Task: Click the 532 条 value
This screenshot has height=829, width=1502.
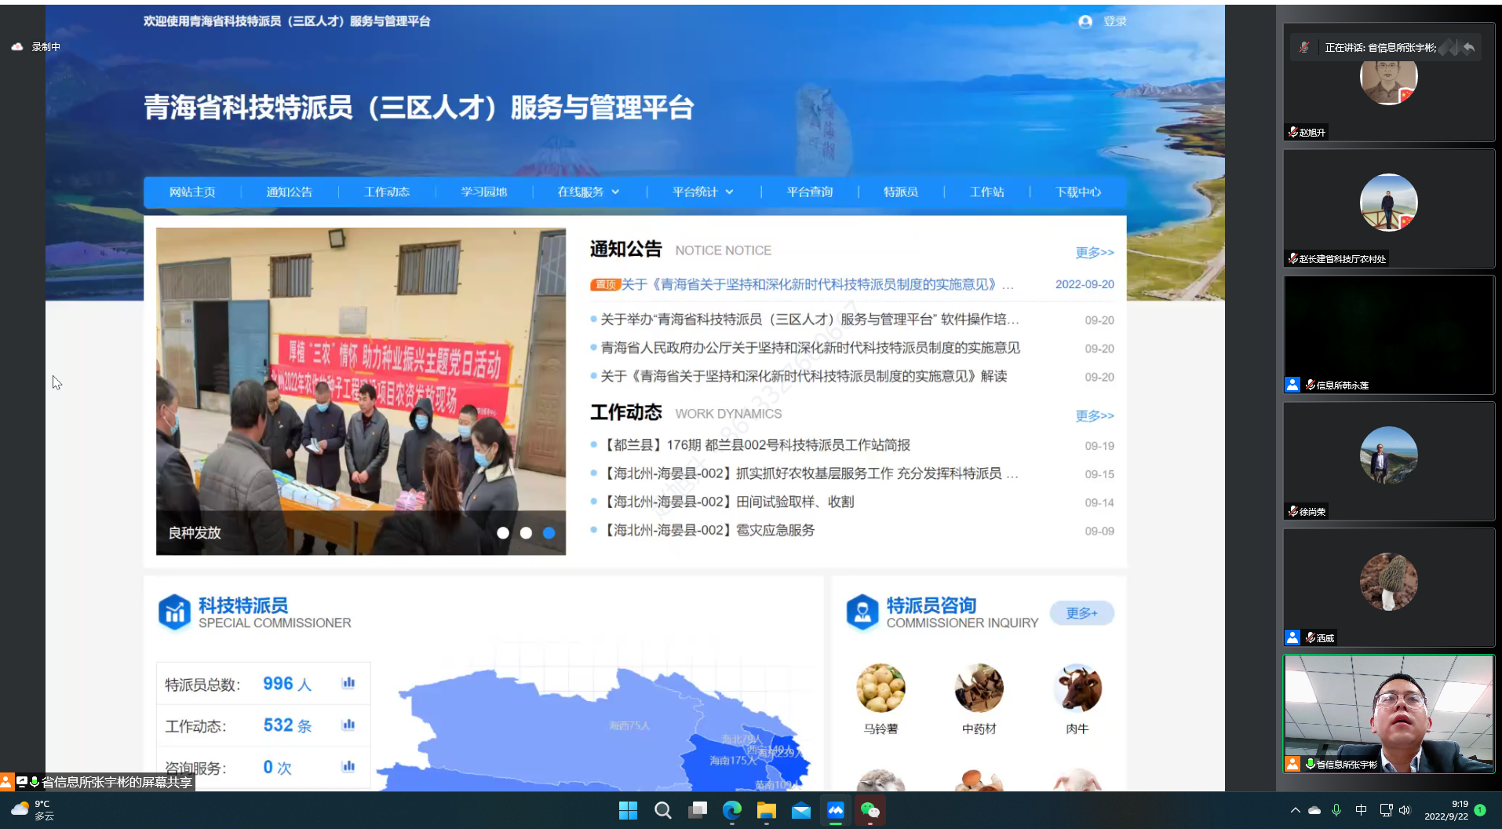Action: tap(287, 725)
